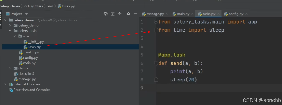
Task: Click 'celery_tasks.main' in the import line
Action: 199,22
